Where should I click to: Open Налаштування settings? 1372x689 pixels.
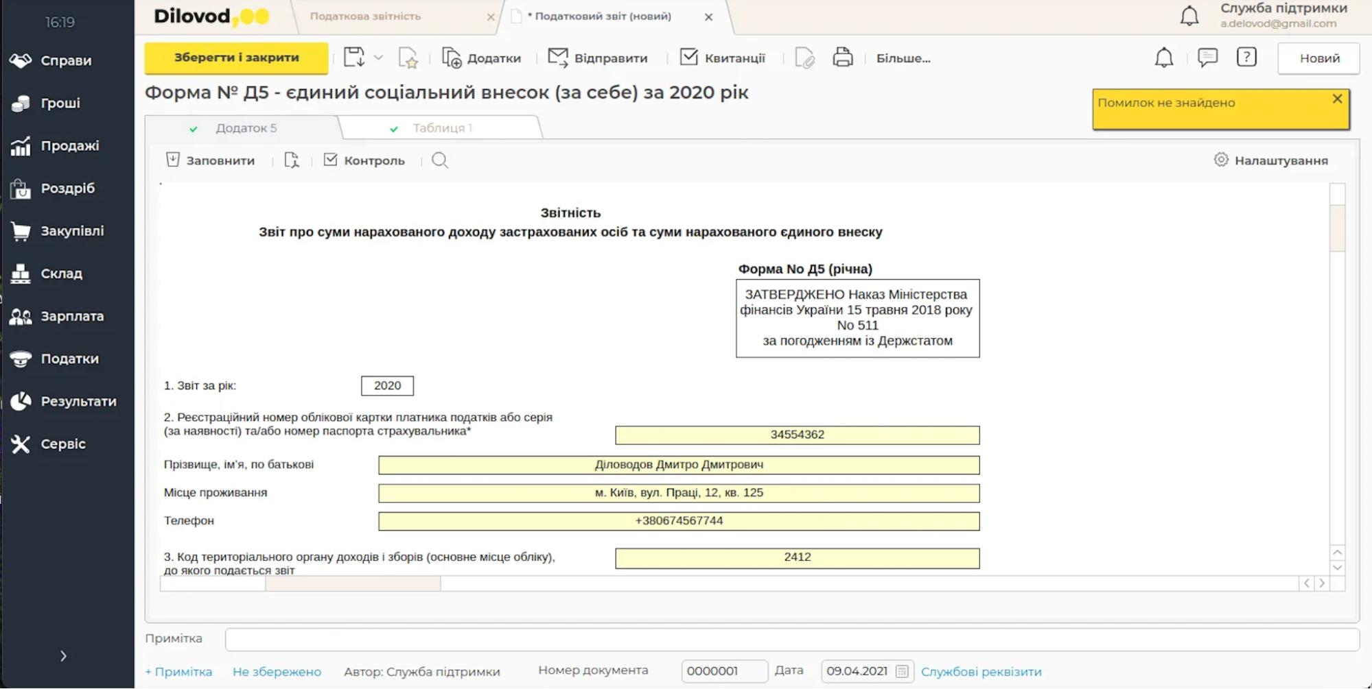coord(1270,160)
